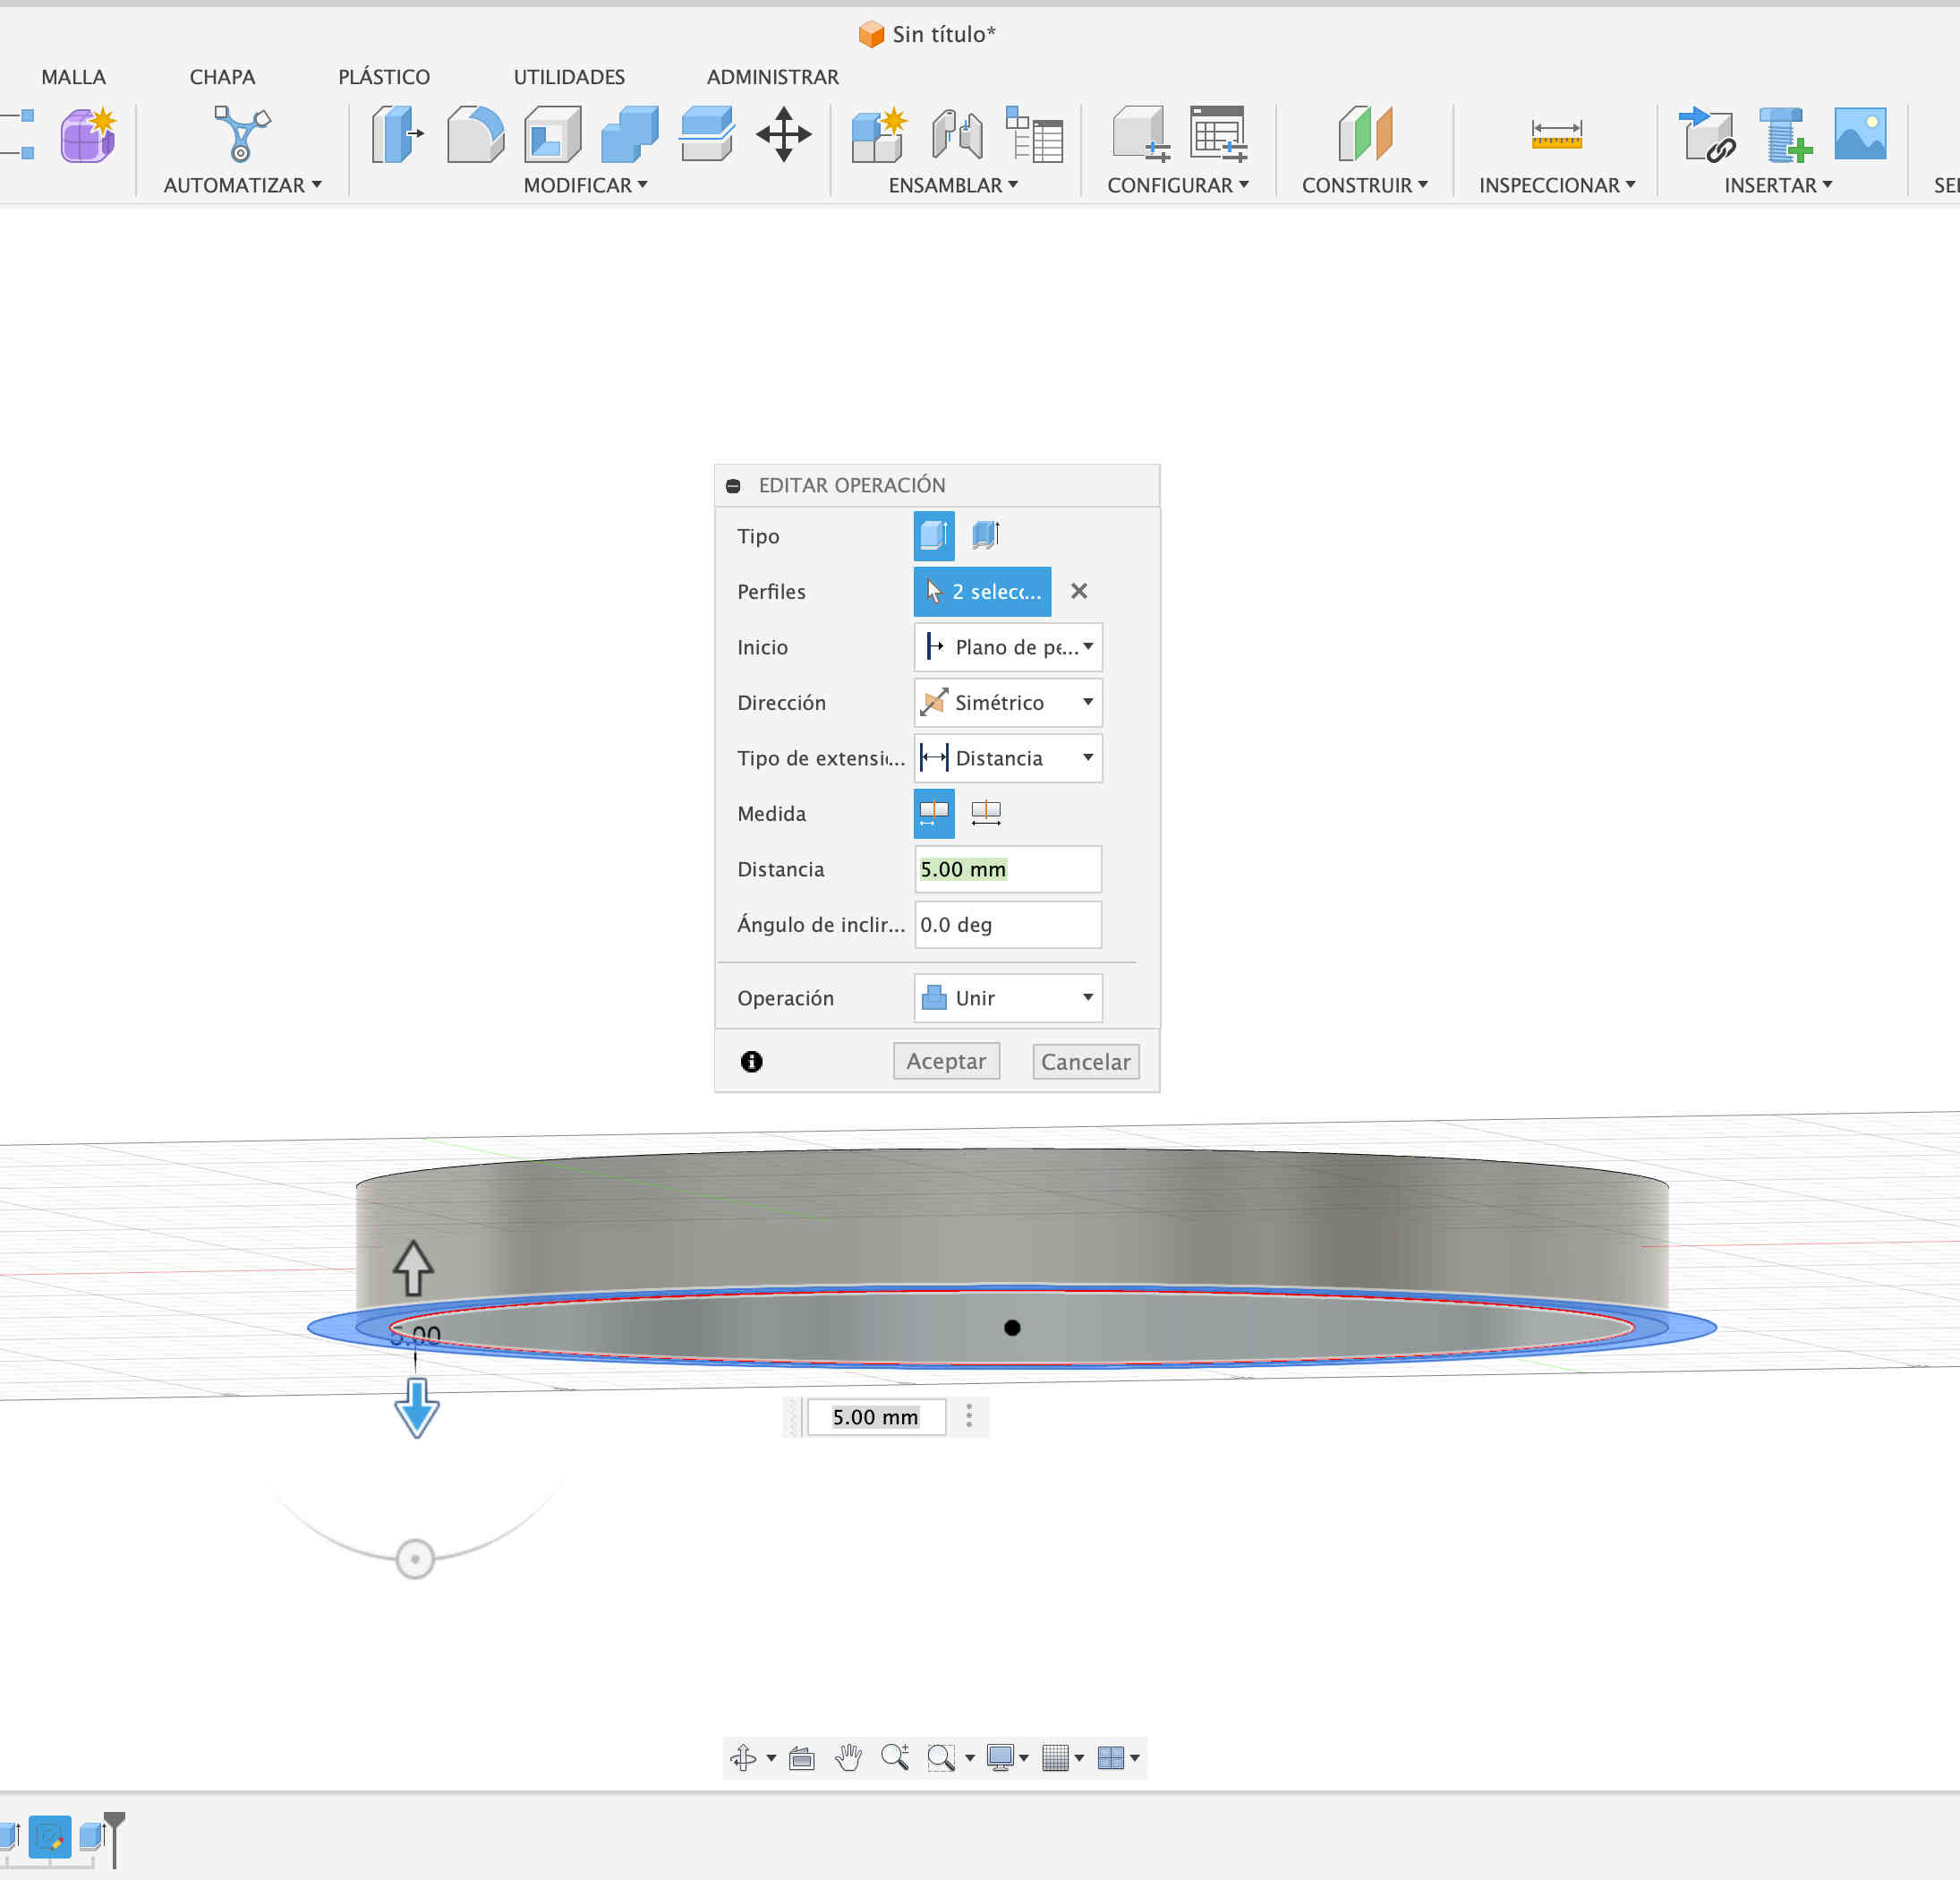The width and height of the screenshot is (1960, 1880).
Task: Click the Insert Fastener icon
Action: [1785, 135]
